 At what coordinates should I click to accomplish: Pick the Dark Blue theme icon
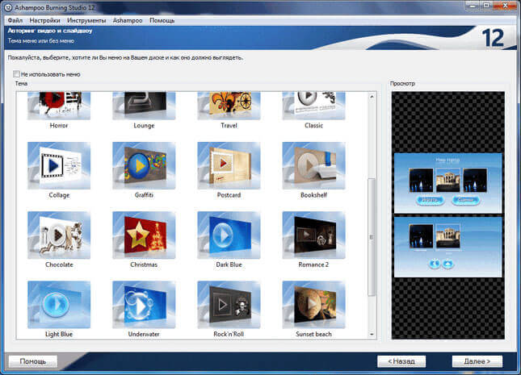[x=229, y=235]
